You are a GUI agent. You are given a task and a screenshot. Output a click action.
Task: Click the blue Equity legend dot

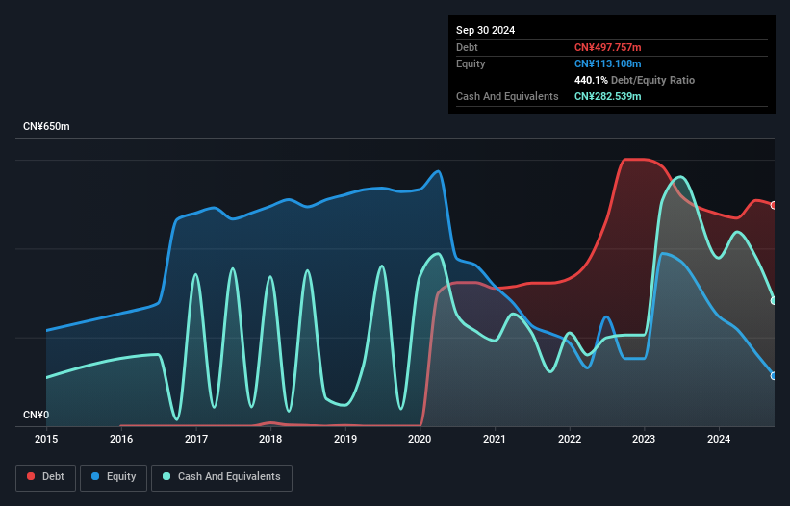pos(95,476)
